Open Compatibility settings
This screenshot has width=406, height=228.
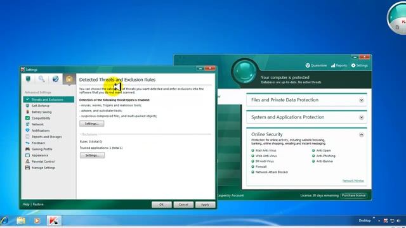tap(41, 118)
